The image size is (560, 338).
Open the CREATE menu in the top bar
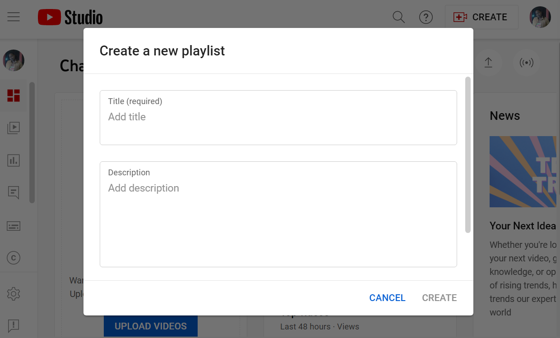[x=481, y=17]
